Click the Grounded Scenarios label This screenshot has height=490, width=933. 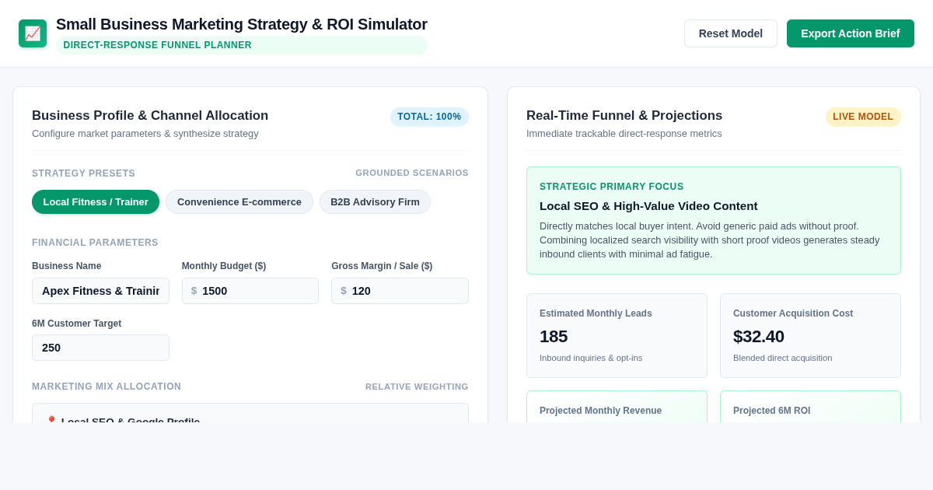tap(412, 173)
